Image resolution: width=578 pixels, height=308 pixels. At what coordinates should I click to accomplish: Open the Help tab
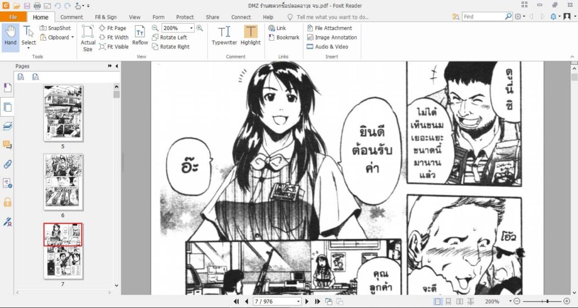pos(268,17)
